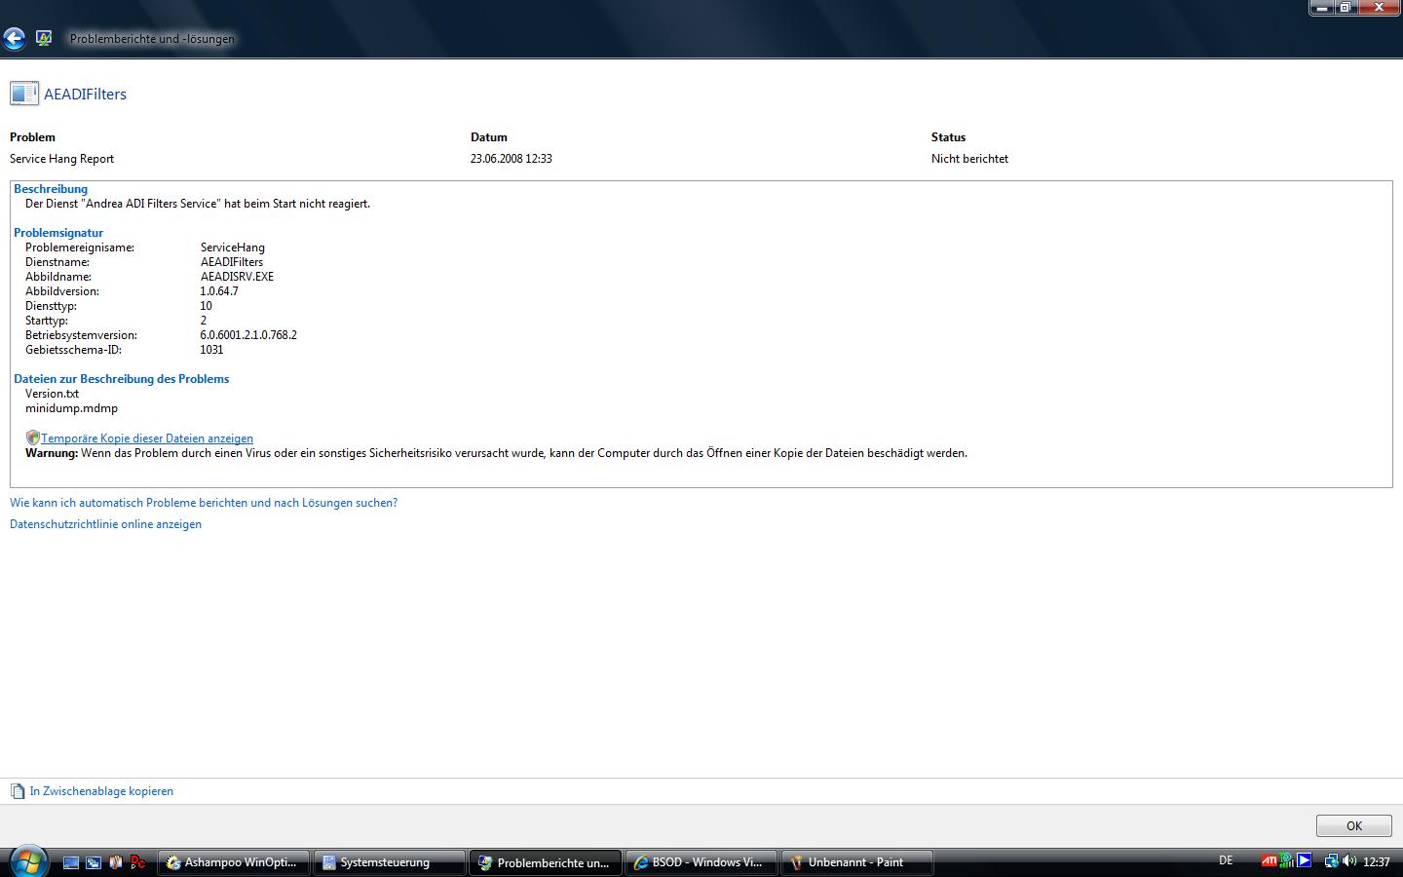Click the 'Problem' column header
1403x877 pixels.
(x=32, y=137)
